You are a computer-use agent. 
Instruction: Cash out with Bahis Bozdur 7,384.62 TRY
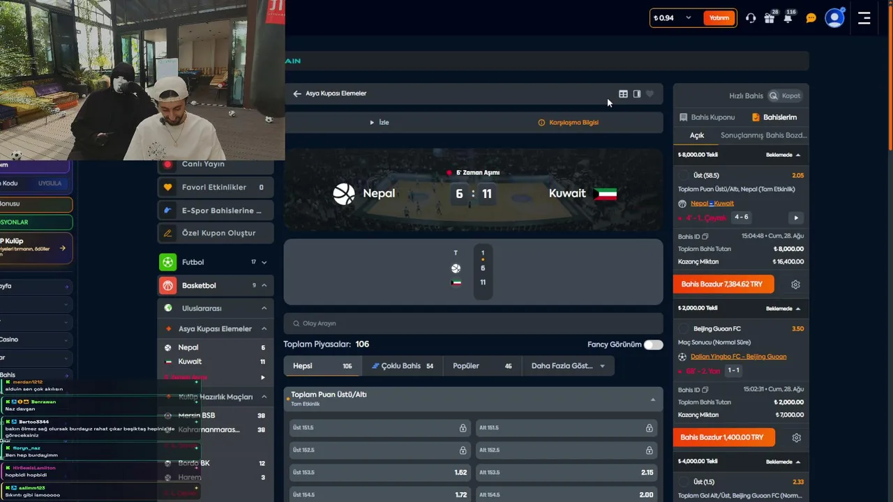[724, 284]
